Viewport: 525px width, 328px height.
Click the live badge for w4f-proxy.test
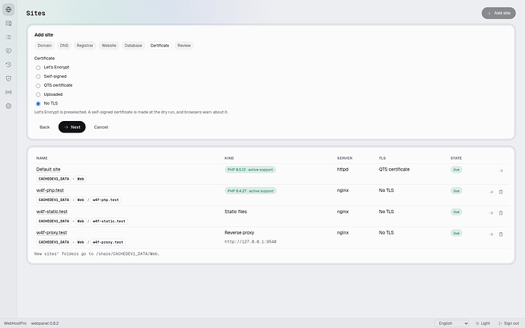tap(457, 233)
